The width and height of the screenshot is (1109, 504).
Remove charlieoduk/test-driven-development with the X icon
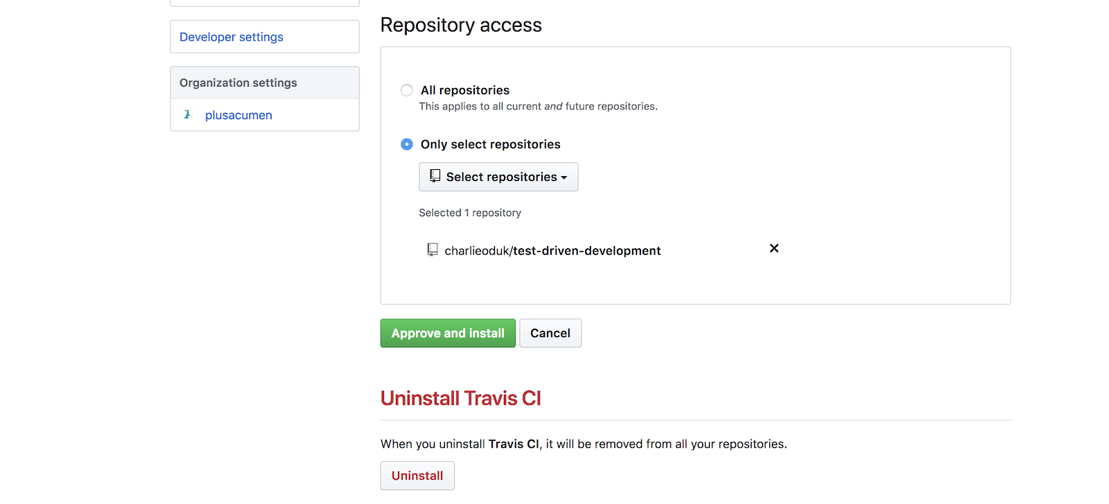(774, 248)
